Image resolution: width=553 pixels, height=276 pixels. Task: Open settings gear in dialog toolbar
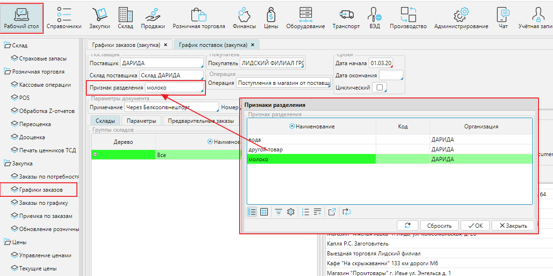pos(291,212)
